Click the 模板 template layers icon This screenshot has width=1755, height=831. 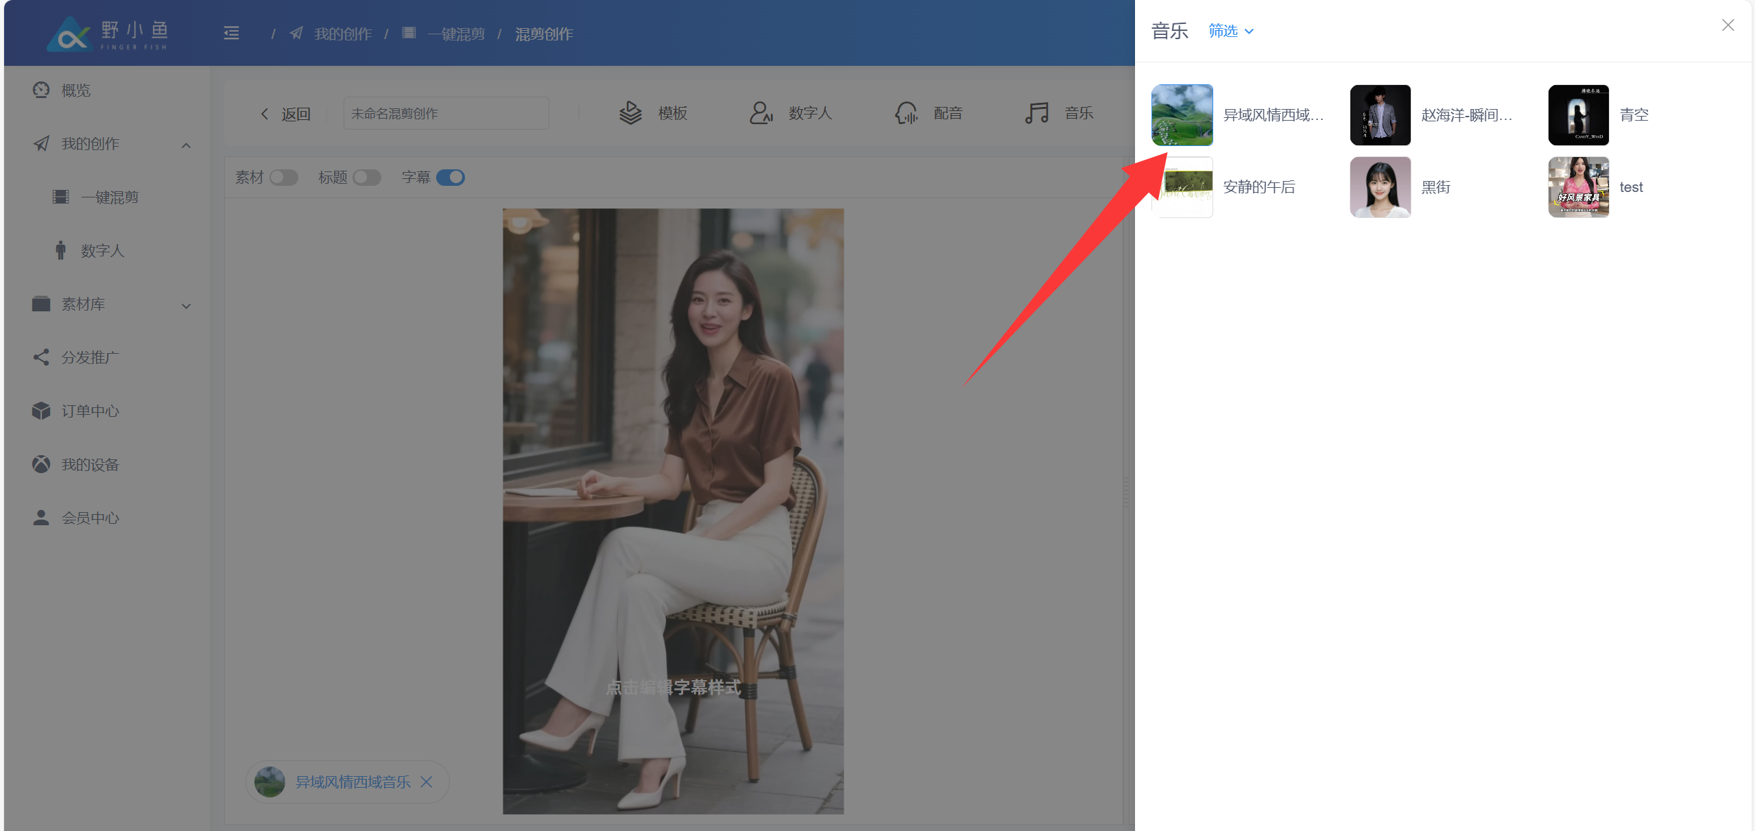(630, 113)
